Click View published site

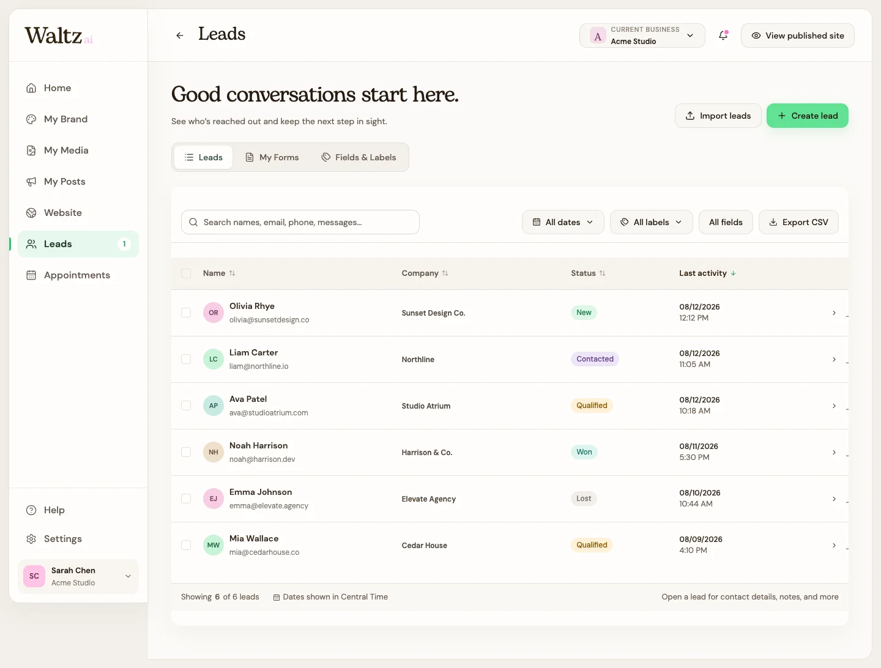pos(798,35)
